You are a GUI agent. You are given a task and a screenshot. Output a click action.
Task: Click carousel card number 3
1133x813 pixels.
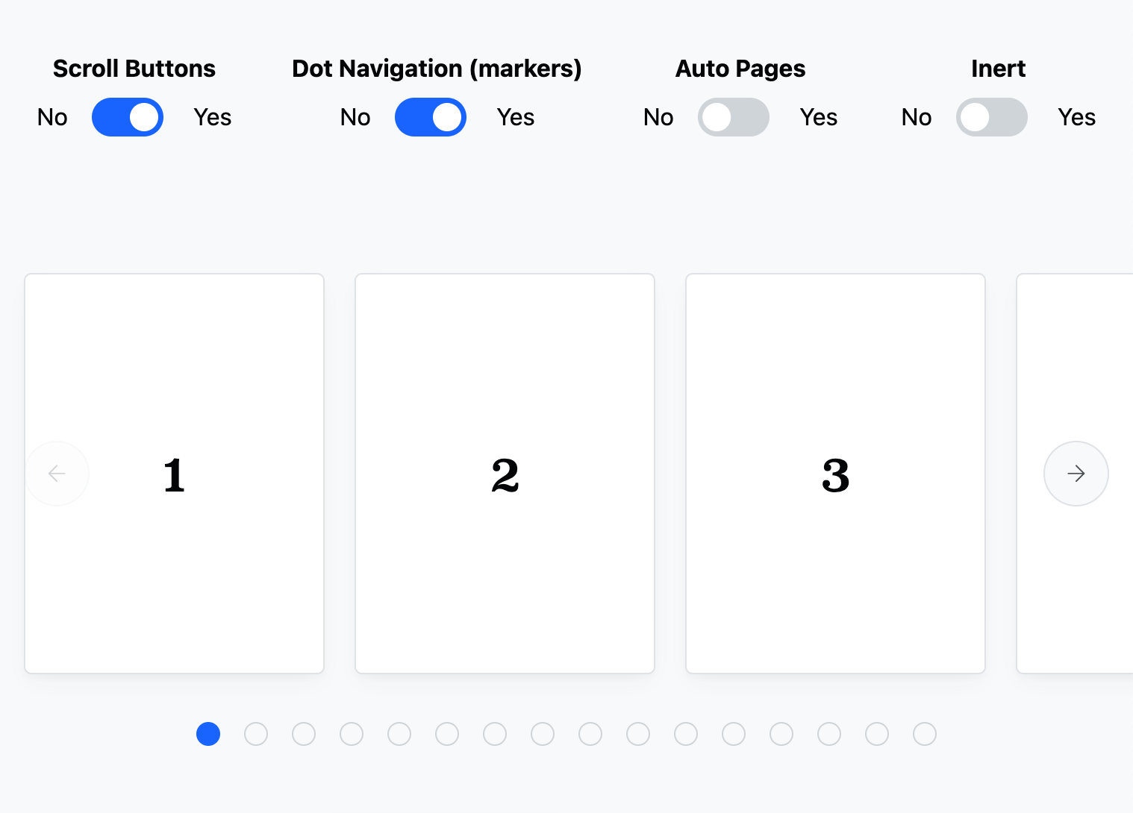835,474
